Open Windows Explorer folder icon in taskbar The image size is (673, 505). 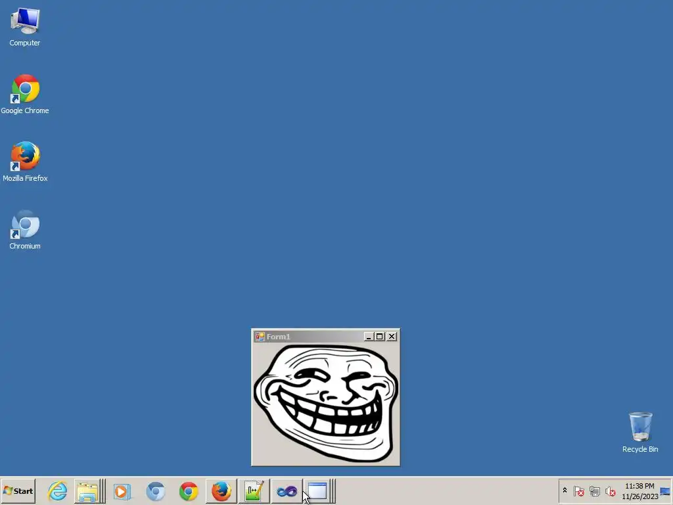(87, 491)
